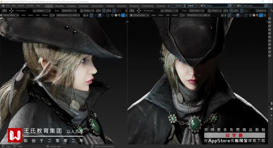Switch to the Animation workspace tab
Viewport: 273px width, 148px height.
coord(122,6)
